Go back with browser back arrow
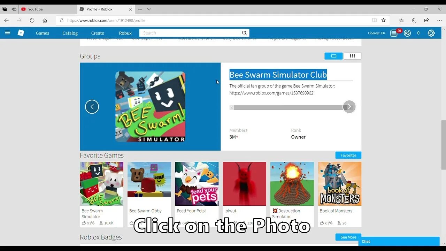Viewport: 446px width, 251px height. click(x=6, y=20)
